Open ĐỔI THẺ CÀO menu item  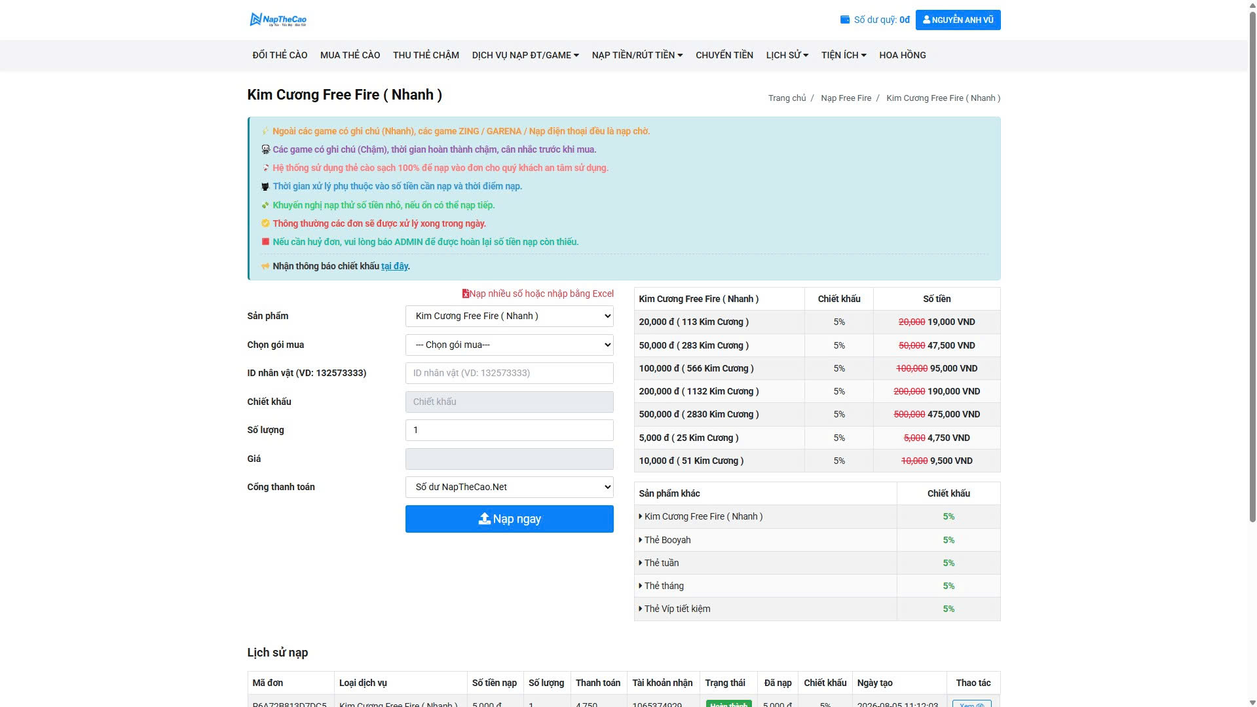[280, 55]
